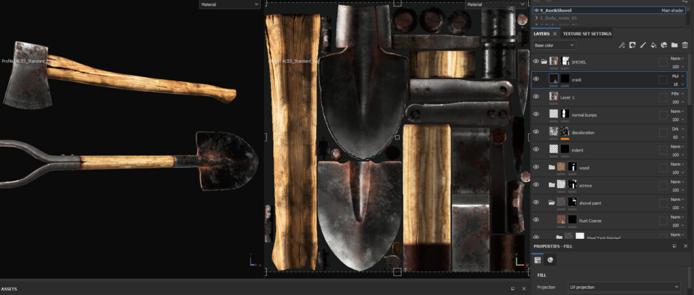Open the add effect wand icon

pyautogui.click(x=621, y=45)
